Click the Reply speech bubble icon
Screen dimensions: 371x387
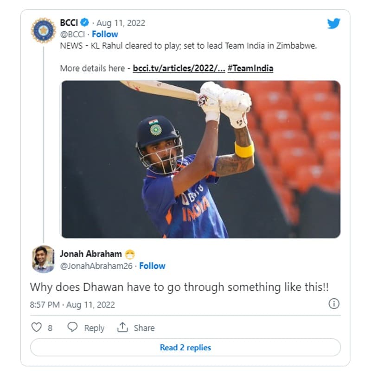[72, 328]
